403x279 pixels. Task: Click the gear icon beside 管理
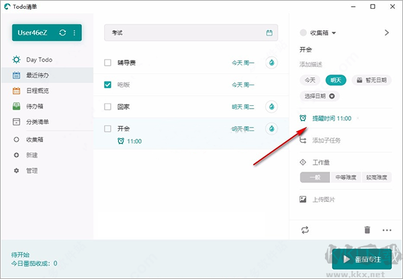(x=16, y=170)
